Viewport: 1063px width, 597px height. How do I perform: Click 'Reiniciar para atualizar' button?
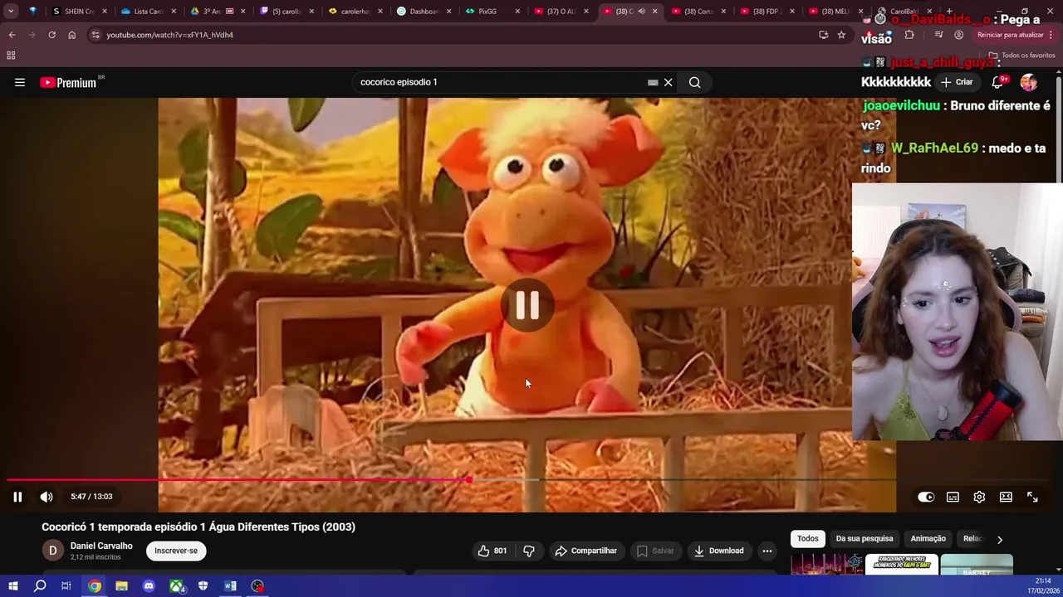tap(1010, 35)
